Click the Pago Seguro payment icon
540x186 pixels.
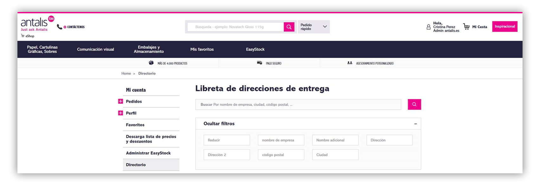click(259, 63)
